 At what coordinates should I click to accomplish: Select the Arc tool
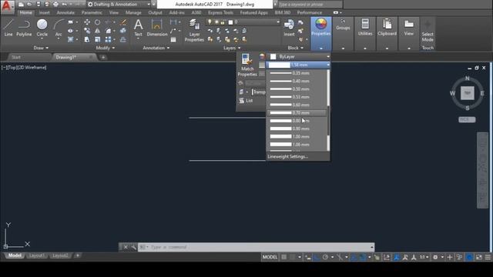(x=59, y=28)
